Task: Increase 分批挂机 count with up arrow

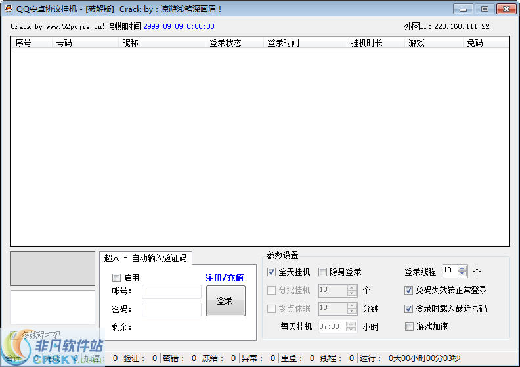Action: (352, 287)
